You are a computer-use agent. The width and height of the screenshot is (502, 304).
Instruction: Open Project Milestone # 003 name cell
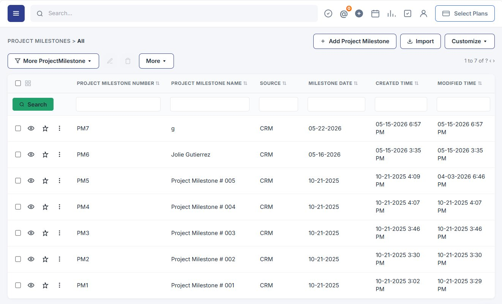(x=203, y=233)
